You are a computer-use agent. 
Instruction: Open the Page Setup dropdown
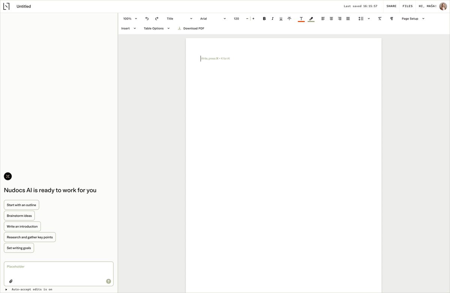click(x=413, y=19)
